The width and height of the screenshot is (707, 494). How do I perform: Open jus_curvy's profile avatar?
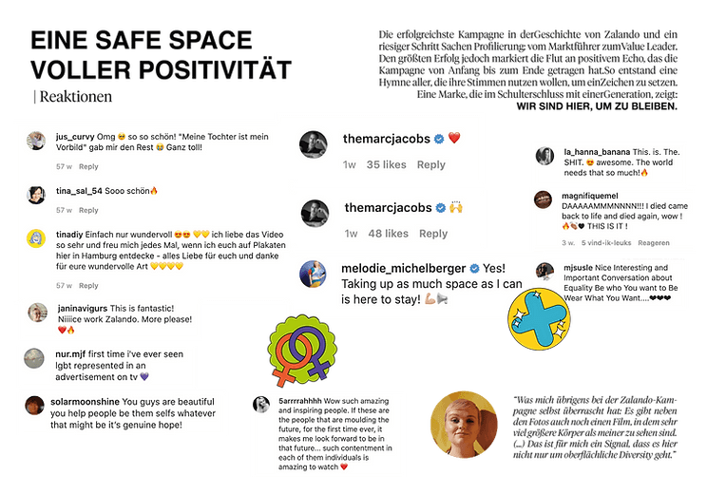point(36,141)
